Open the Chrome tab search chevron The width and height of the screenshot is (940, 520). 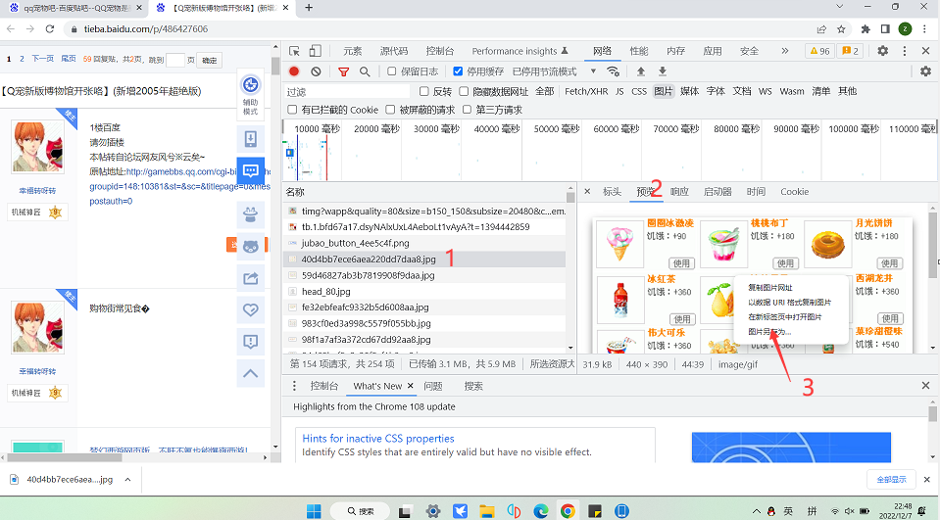(839, 7)
